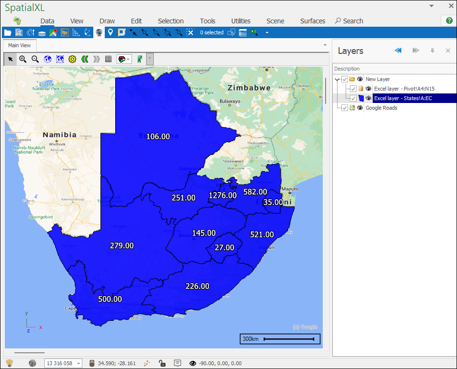Image resolution: width=457 pixels, height=369 pixels.
Task: Click the clear selection icon
Action: (190, 32)
